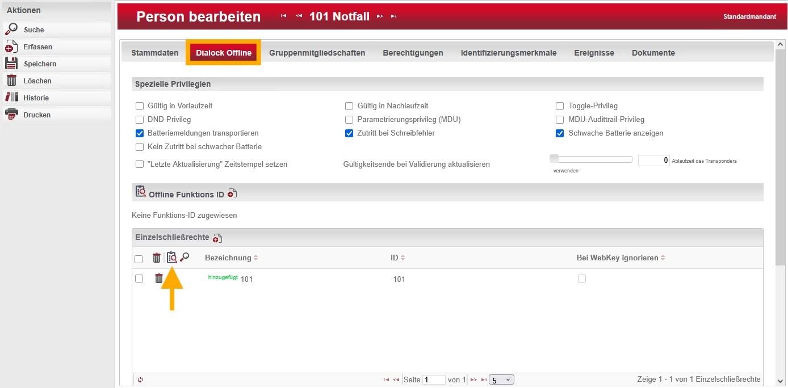Click the Suche magnifier icon

click(x=11, y=29)
